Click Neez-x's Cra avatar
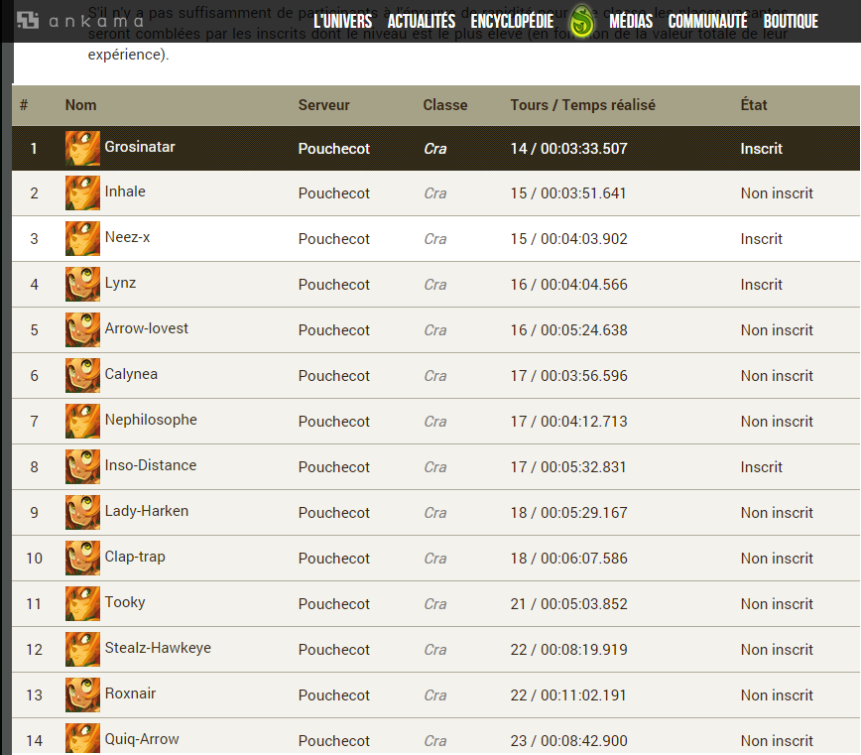The image size is (861, 755). tap(83, 238)
